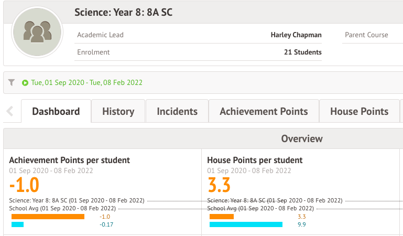403x236 pixels.
Task: Open the filter funnel icon
Action: click(x=12, y=82)
